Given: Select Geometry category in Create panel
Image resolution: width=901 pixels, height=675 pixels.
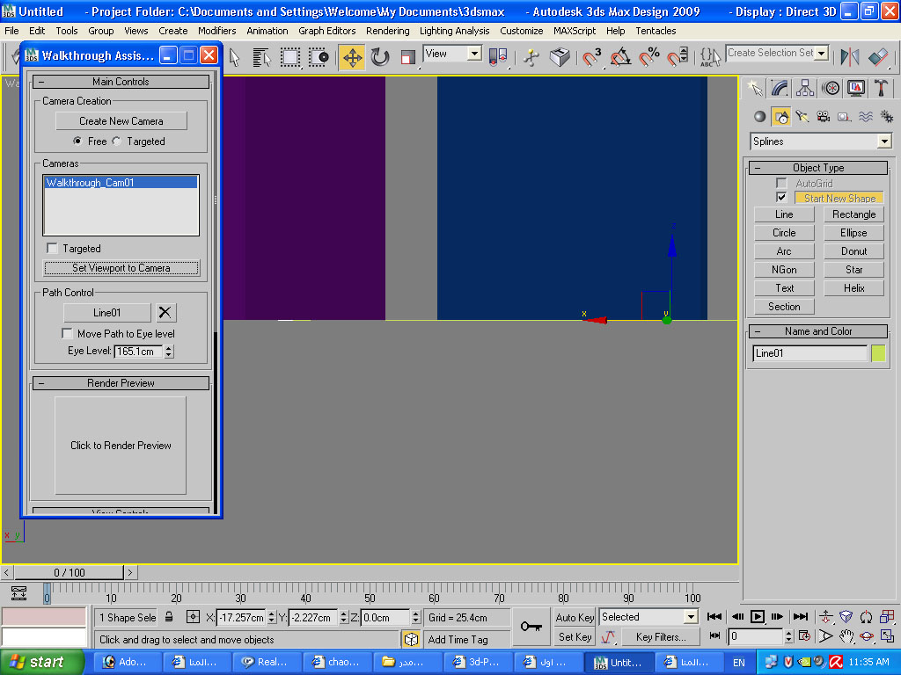Looking at the screenshot, I should (x=760, y=117).
